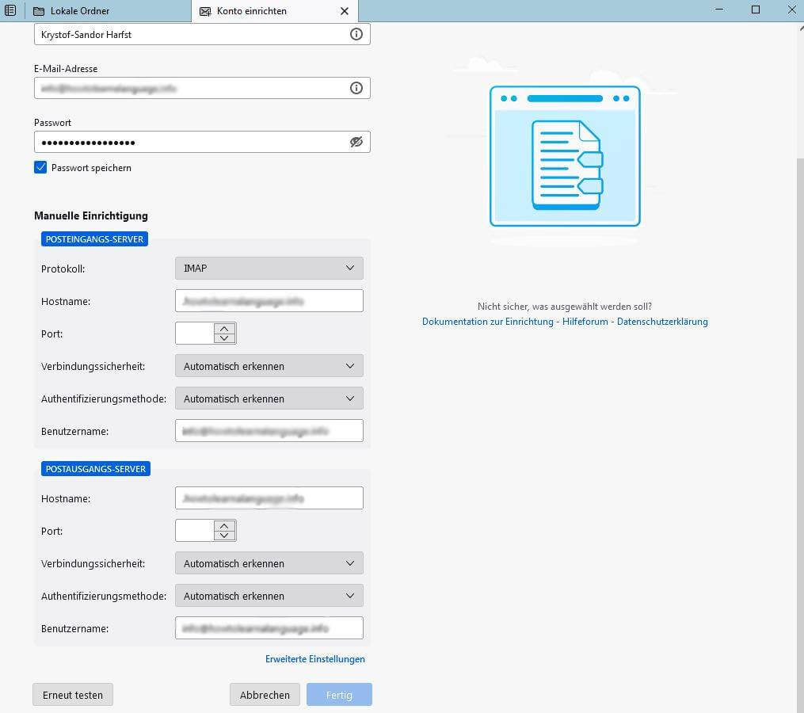Open Dokumentation zur Einrichtung link
804x713 pixels.
pos(487,321)
